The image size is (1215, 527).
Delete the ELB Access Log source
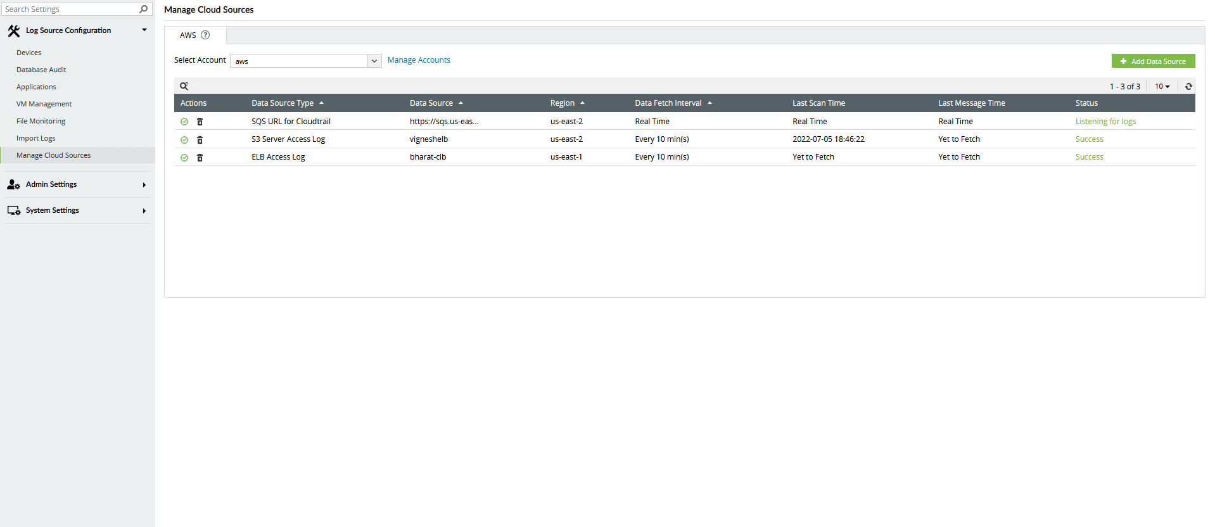pyautogui.click(x=200, y=158)
